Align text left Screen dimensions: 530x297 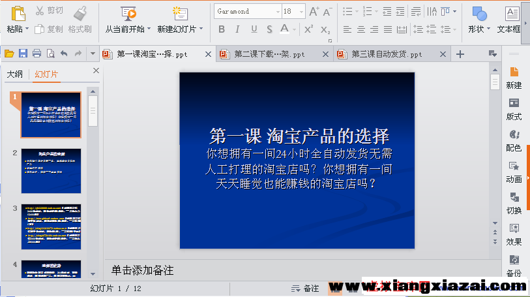coord(347,30)
